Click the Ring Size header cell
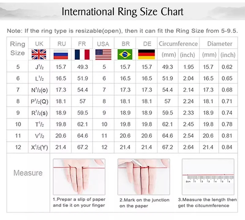The image size is (245, 220). pos(17,48)
